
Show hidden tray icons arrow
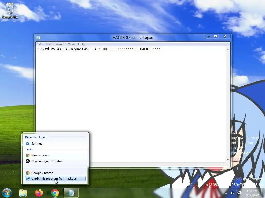226,193
